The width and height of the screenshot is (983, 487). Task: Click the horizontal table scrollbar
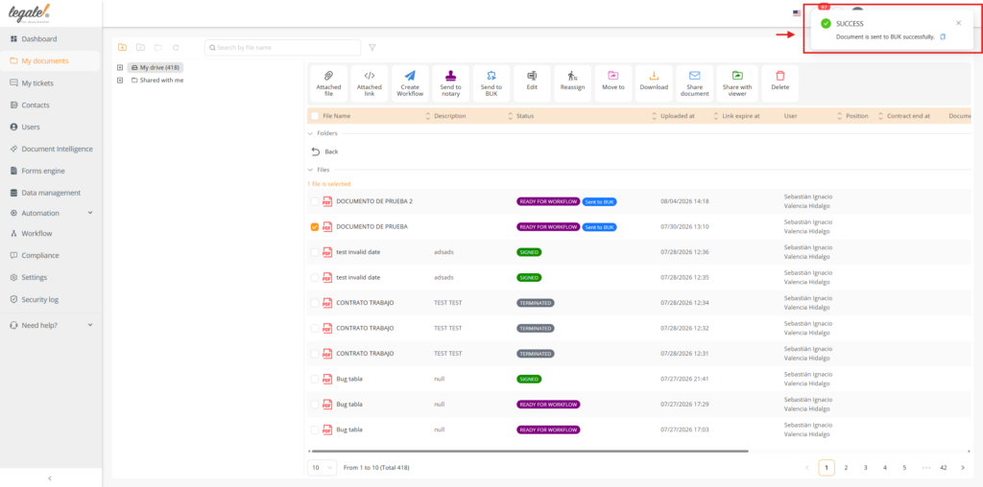[x=530, y=451]
